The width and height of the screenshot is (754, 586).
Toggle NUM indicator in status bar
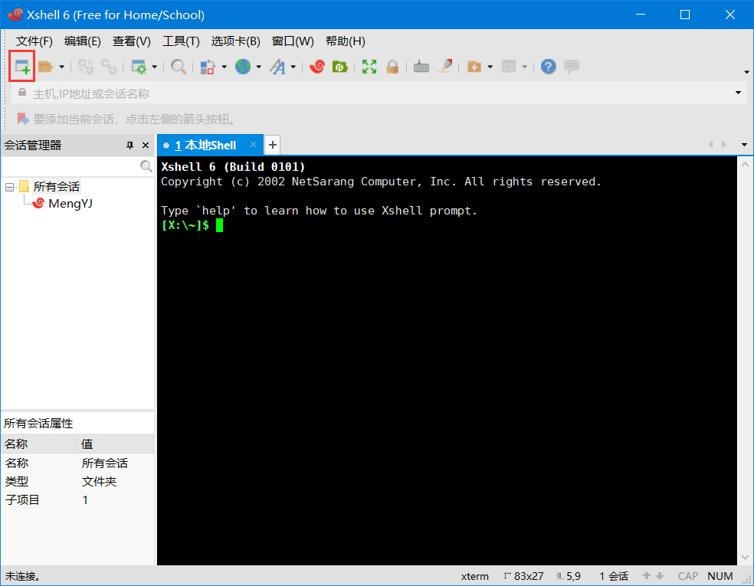720,575
